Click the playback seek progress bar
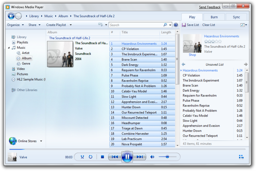 127,149
